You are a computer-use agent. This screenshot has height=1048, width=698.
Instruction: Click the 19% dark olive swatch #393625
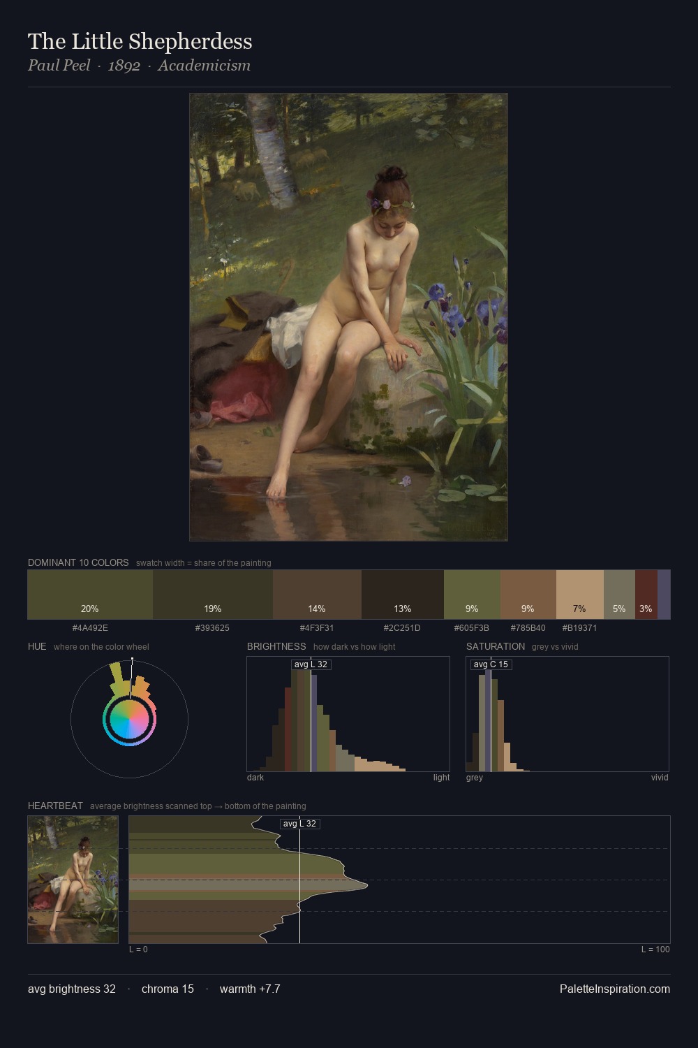(x=213, y=595)
